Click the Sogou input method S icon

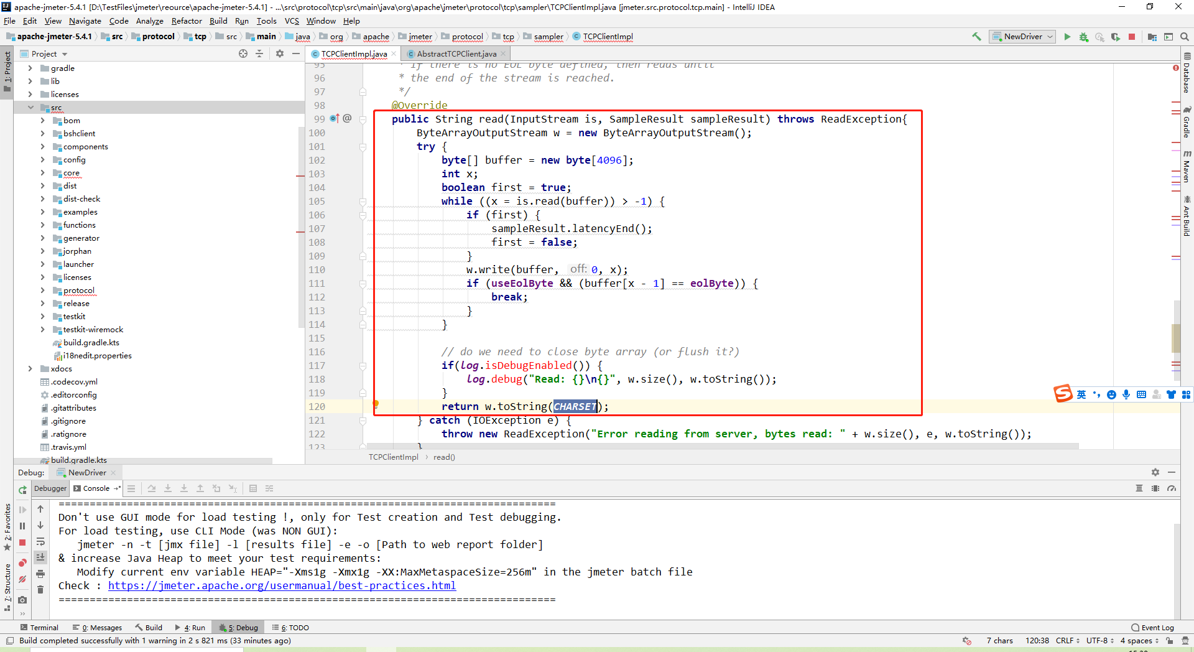(1063, 394)
